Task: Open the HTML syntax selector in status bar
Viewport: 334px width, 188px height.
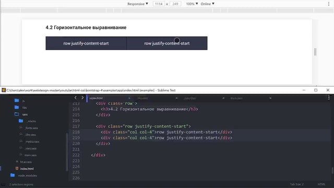Action: click(x=321, y=184)
